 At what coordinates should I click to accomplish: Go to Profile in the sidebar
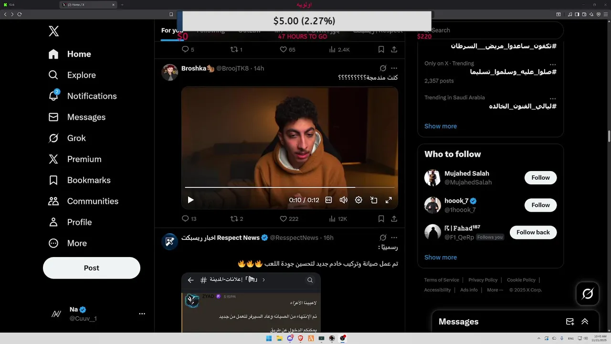point(70,222)
